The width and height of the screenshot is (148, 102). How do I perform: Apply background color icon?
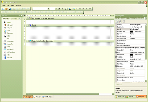tap(74, 9)
